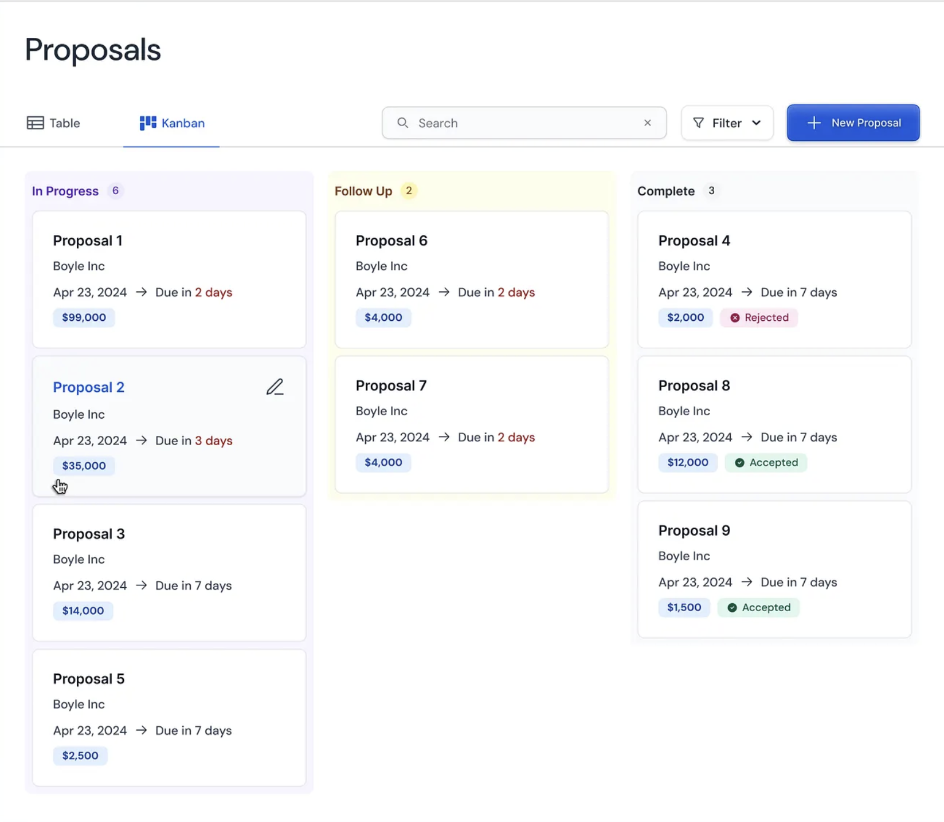The height and width of the screenshot is (822, 944).
Task: Click the edit pencil icon on Proposal 2
Action: 275,387
